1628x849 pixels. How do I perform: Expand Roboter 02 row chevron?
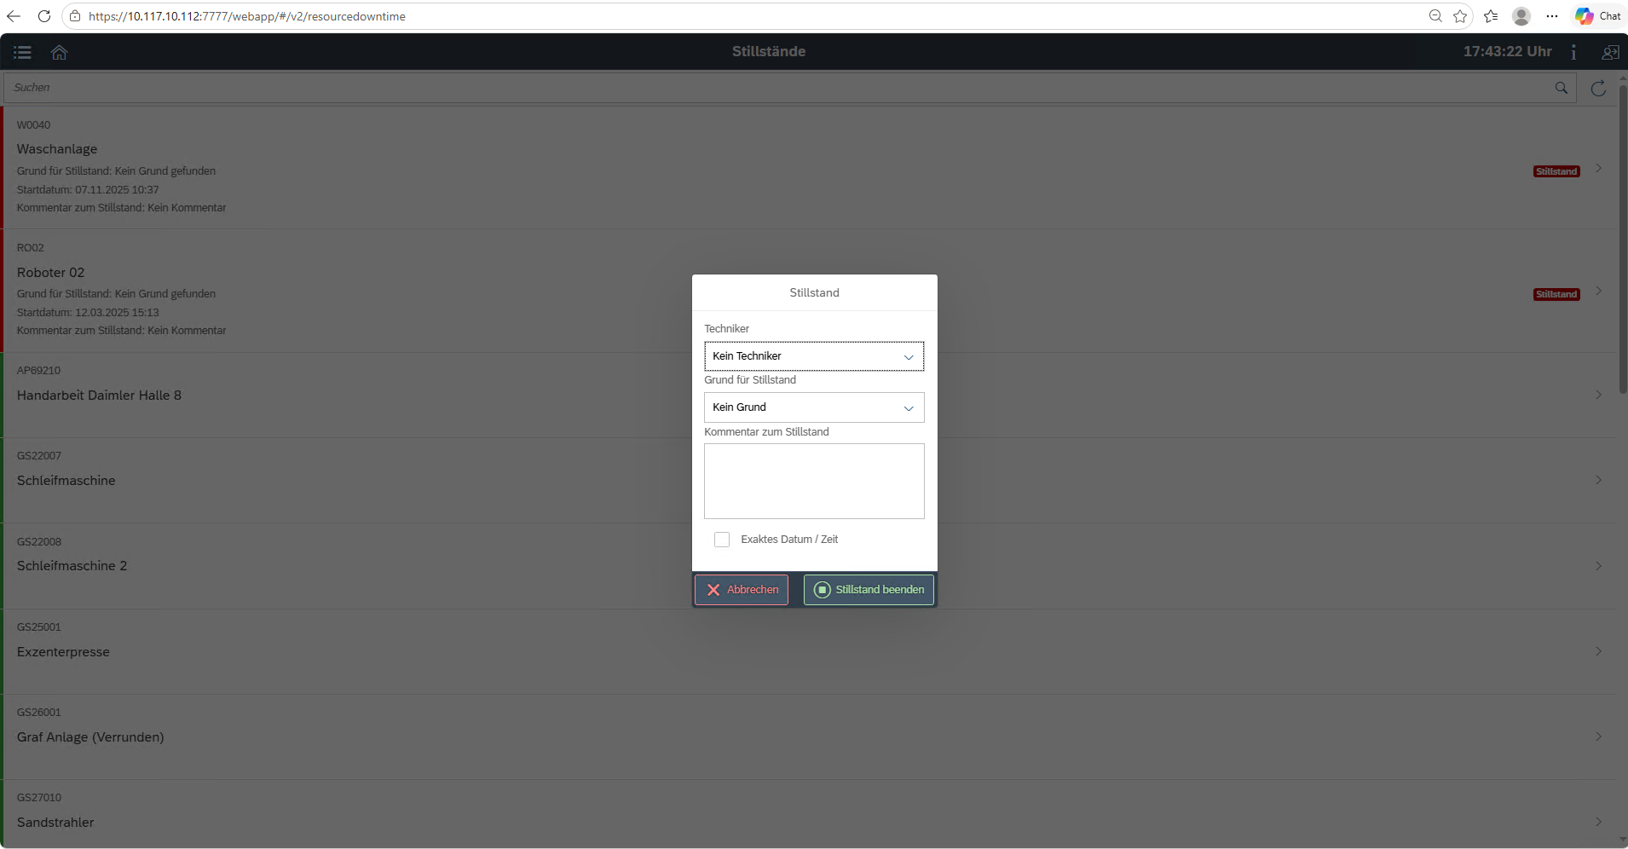point(1598,291)
